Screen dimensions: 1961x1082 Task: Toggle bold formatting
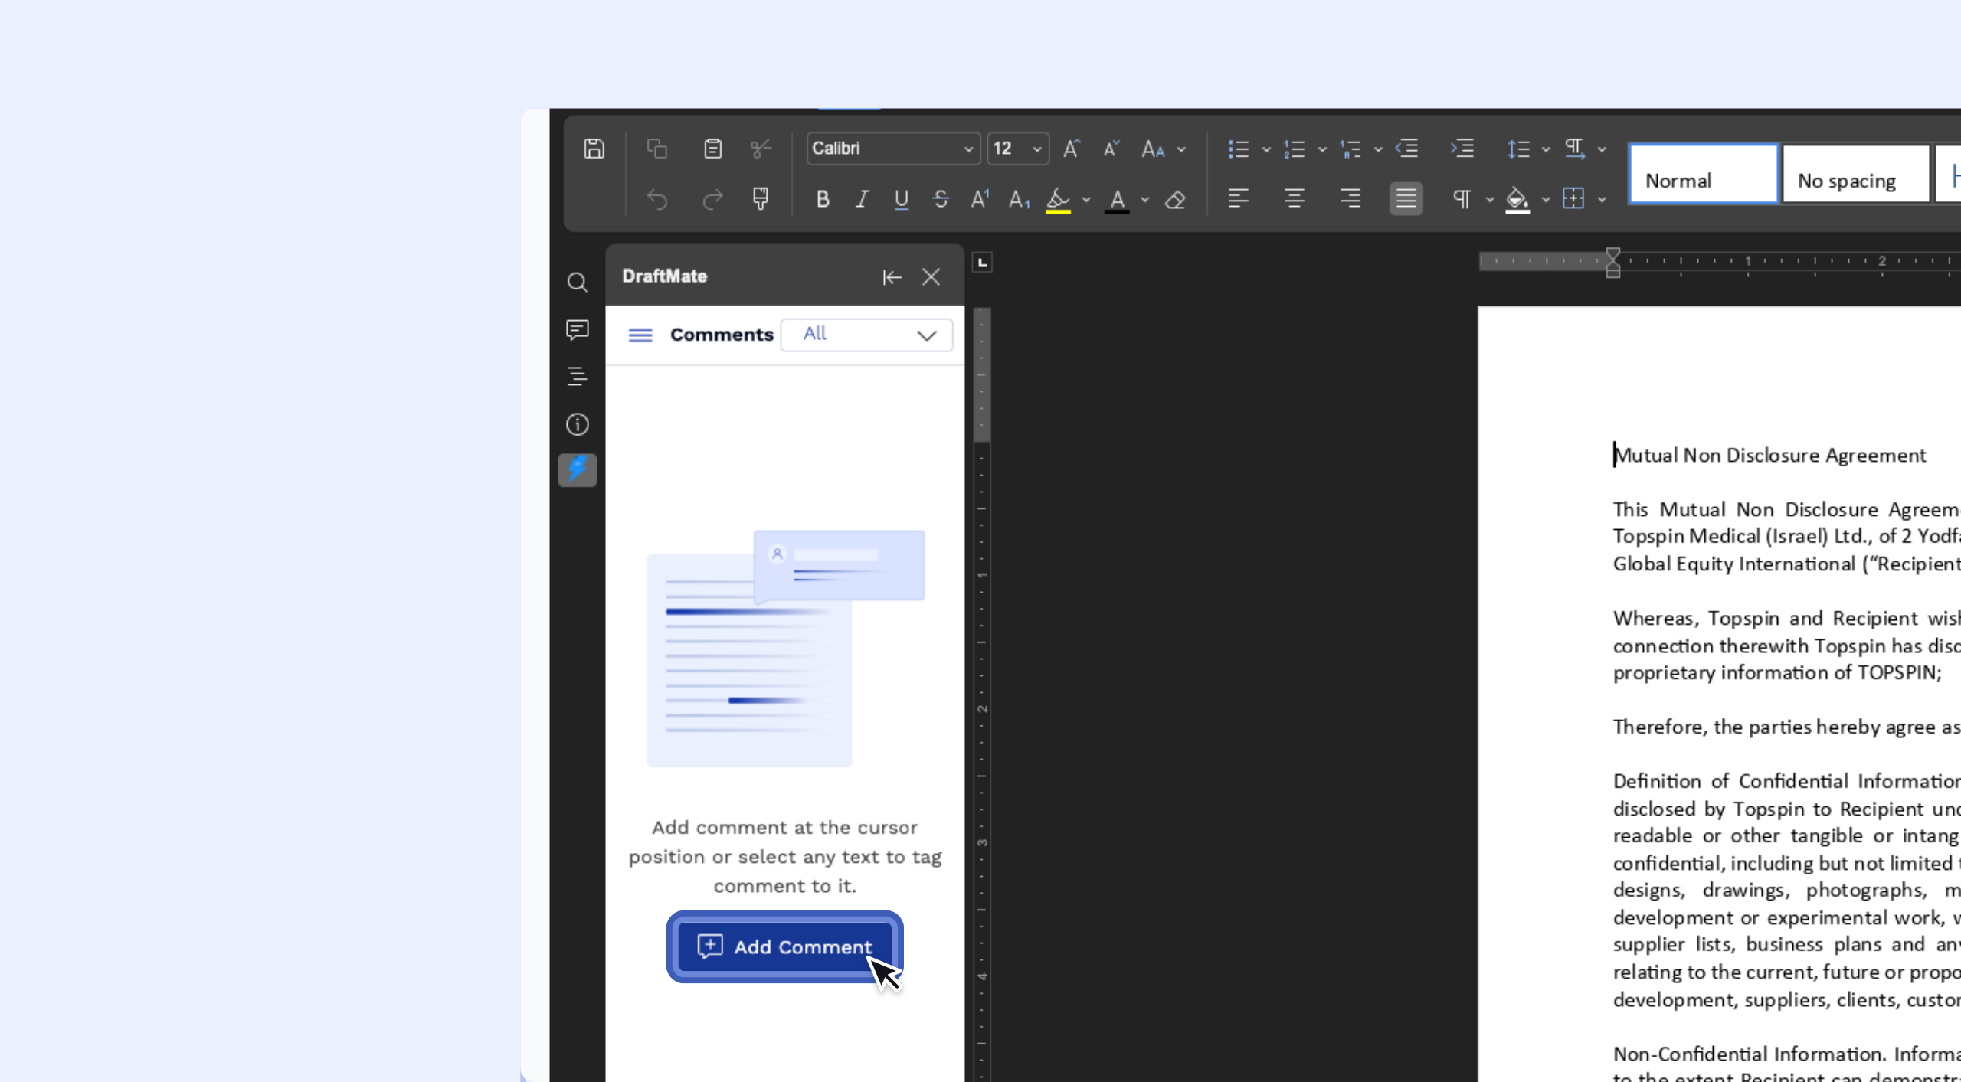point(823,200)
